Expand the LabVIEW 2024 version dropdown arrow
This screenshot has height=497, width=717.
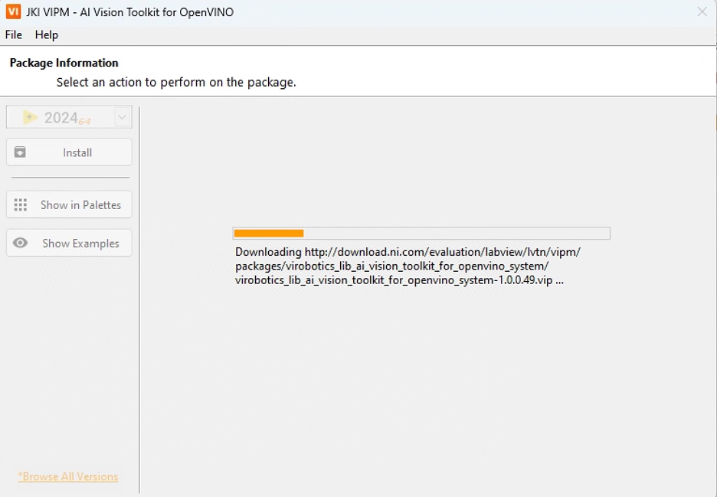click(122, 117)
